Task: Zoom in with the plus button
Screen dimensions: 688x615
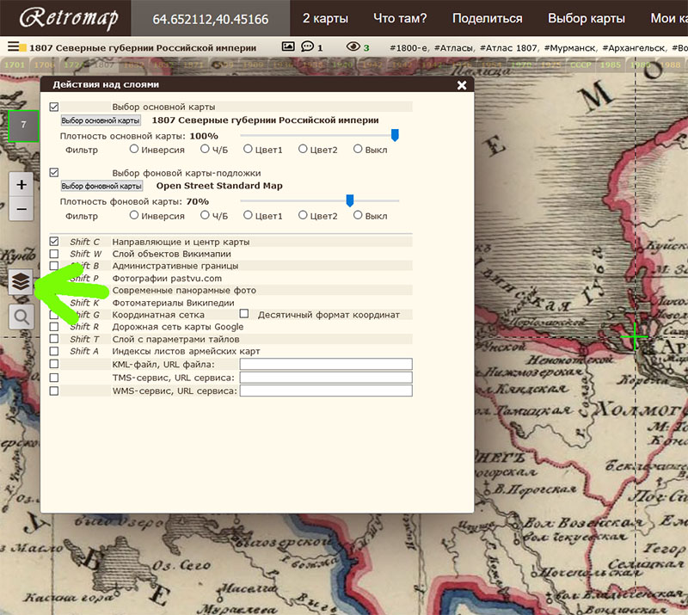Action: [x=21, y=184]
